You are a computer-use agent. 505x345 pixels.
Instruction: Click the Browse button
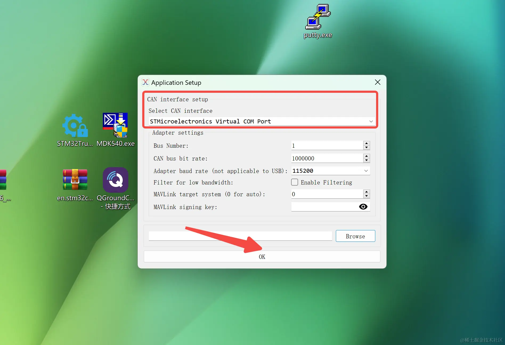coord(355,236)
